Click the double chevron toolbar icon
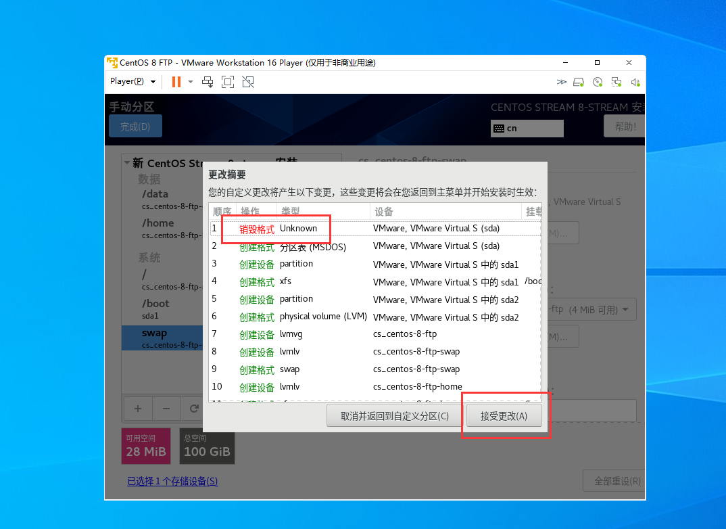Viewport: 726px width, 529px height. pyautogui.click(x=561, y=82)
